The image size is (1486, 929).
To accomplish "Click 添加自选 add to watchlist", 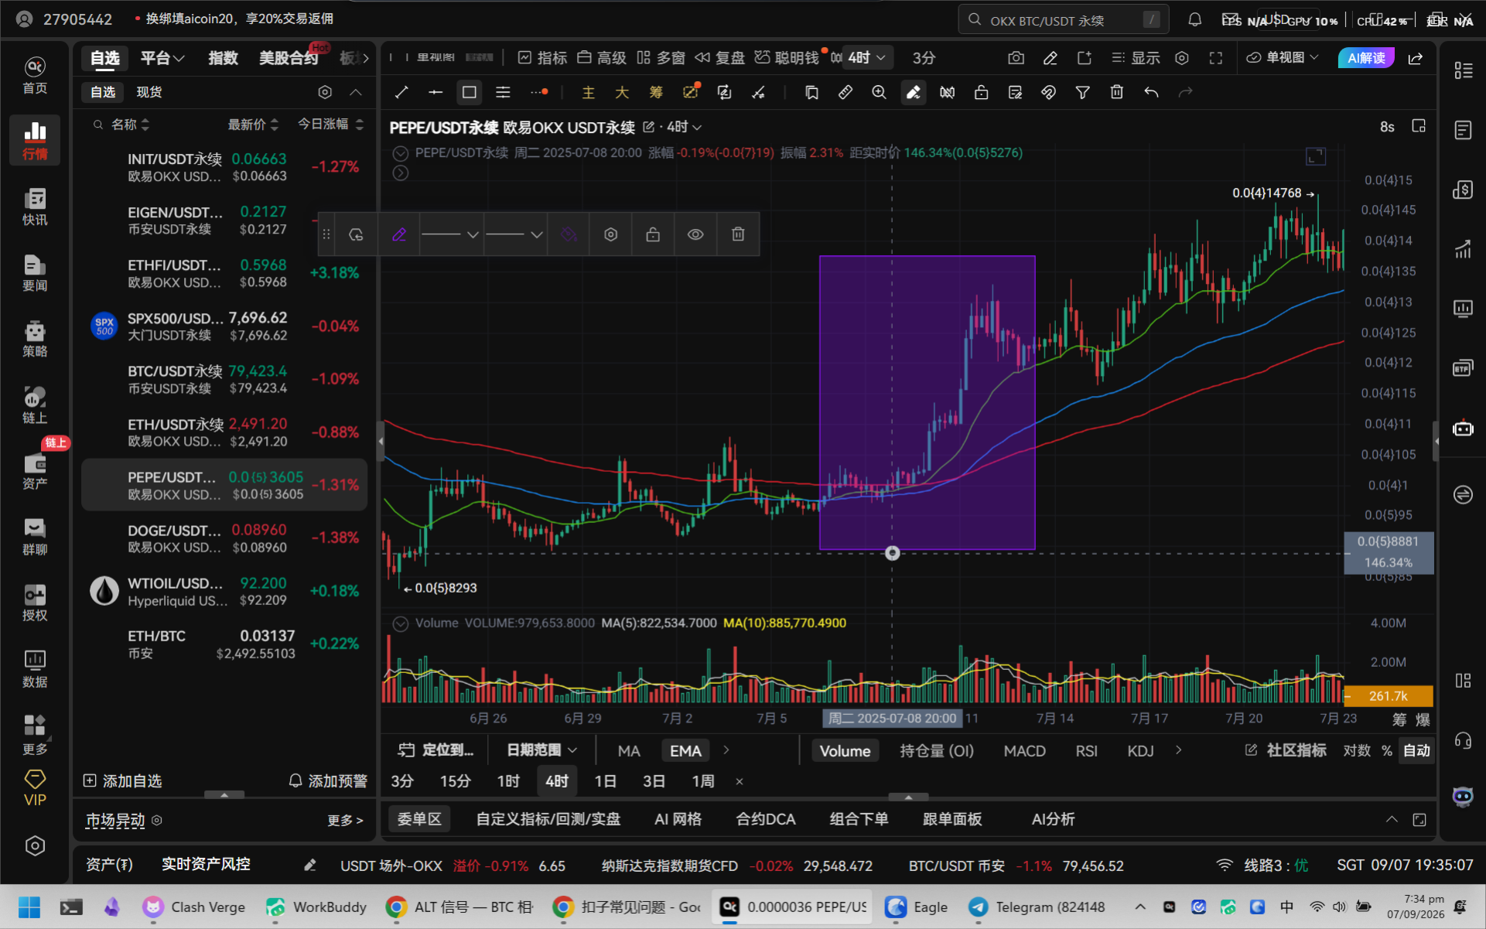I will [x=123, y=781].
